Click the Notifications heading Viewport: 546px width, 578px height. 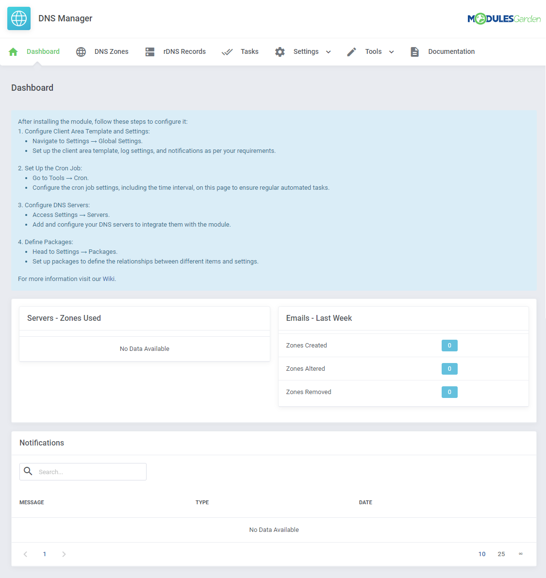[42, 443]
